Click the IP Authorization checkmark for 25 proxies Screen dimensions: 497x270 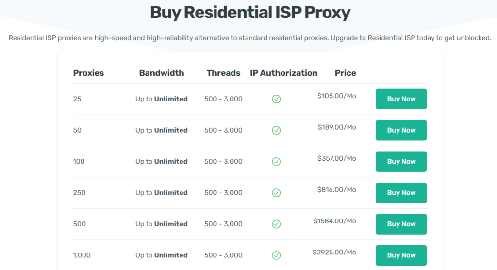[276, 99]
